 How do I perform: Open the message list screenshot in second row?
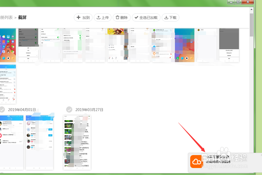pyautogui.click(x=8, y=84)
